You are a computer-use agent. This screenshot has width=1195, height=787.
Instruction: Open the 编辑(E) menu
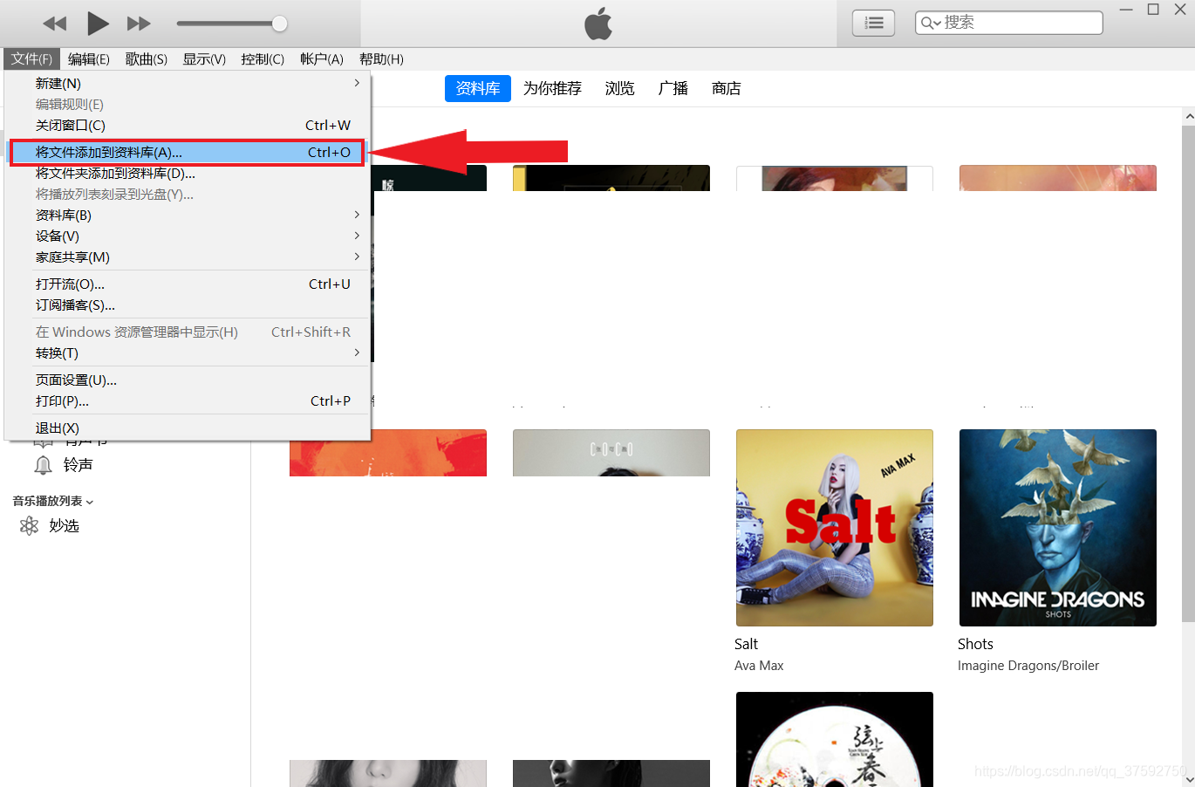[x=89, y=58]
